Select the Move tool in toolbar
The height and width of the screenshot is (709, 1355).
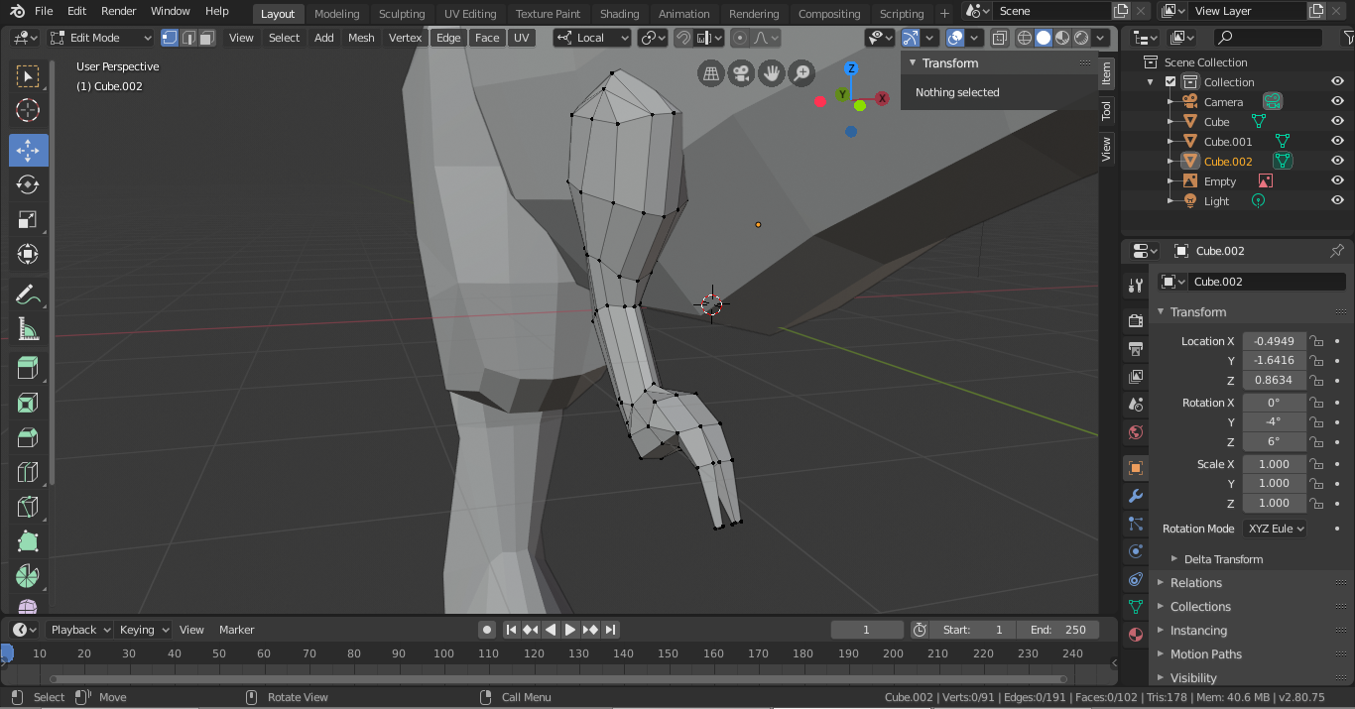coord(28,151)
